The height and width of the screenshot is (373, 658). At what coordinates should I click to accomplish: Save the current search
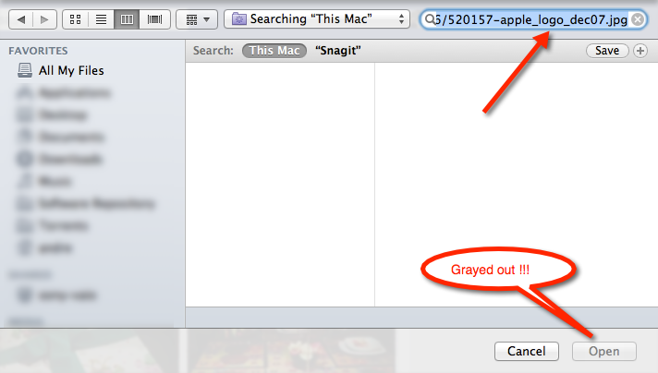pos(607,51)
